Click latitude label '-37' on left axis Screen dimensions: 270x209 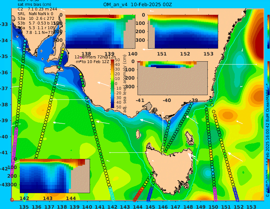[x=4, y=88]
